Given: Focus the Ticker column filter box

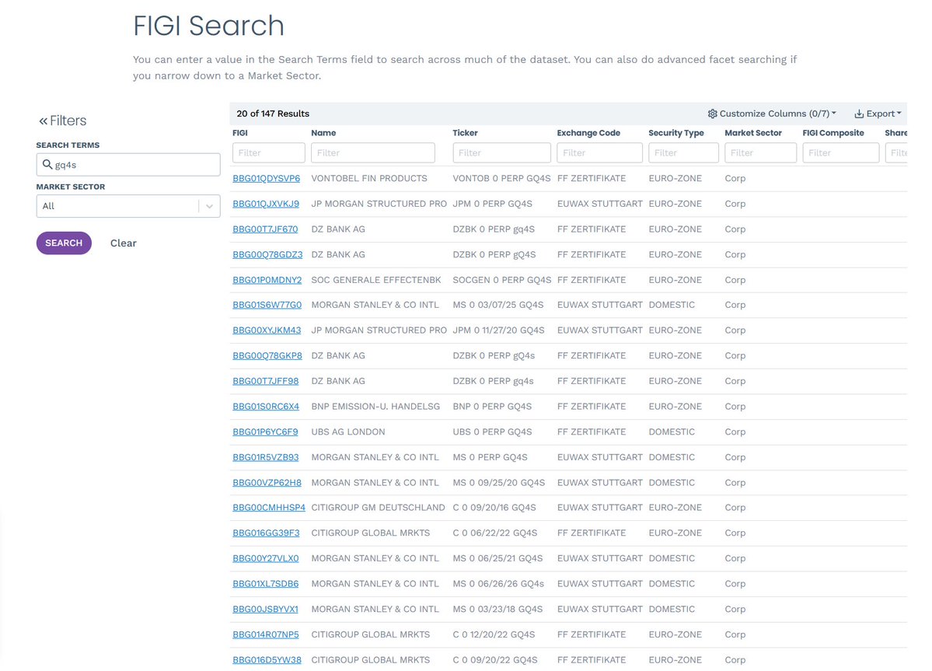Looking at the screenshot, I should click(x=501, y=152).
